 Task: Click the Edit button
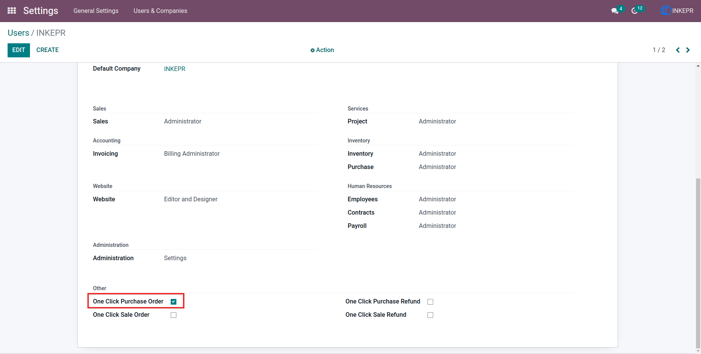pyautogui.click(x=19, y=50)
